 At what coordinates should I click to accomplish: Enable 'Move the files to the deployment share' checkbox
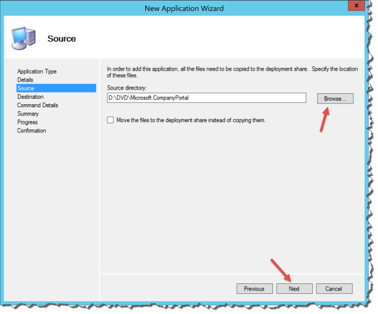tap(110, 120)
